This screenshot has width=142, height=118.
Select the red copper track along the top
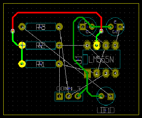(57, 13)
